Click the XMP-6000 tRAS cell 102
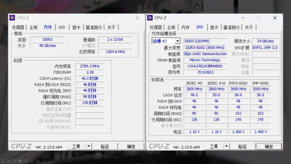Image resolution: width=291 pixels, height=164 pixels. [x=260, y=113]
